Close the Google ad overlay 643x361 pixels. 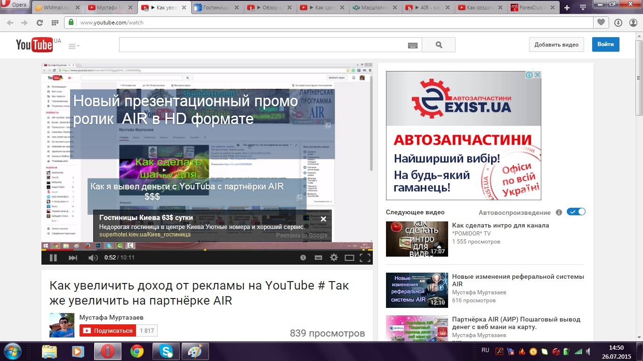(323, 219)
